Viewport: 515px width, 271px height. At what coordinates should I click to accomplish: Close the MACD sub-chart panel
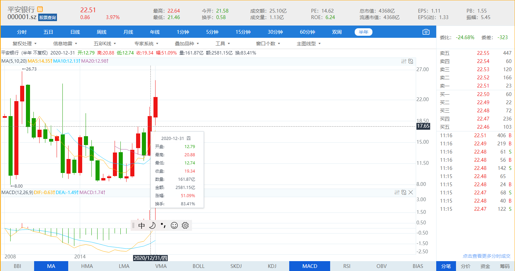pos(411,192)
